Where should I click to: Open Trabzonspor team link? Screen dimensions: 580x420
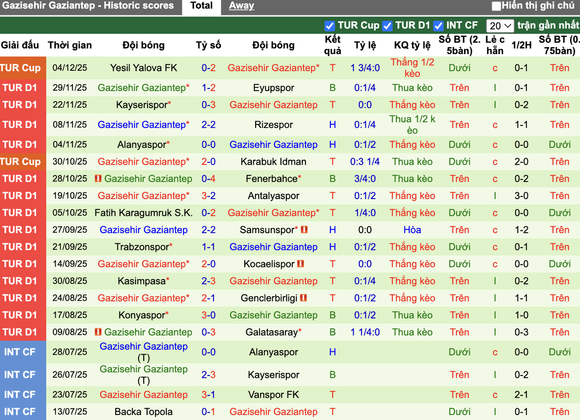142,247
